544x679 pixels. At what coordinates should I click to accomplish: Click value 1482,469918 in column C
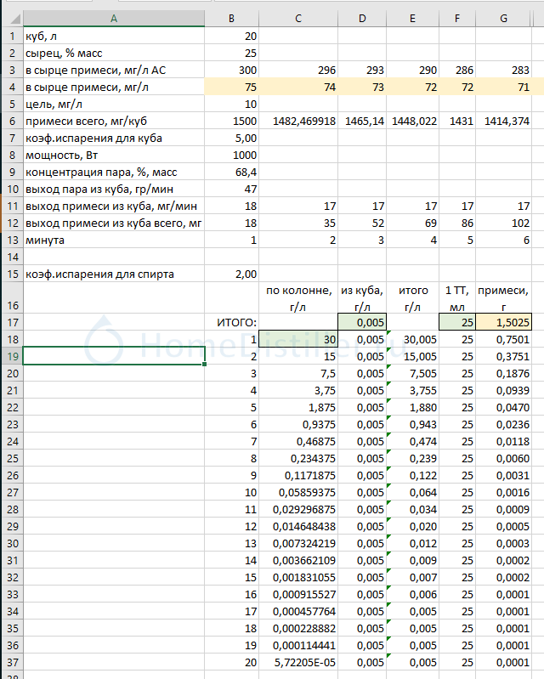coord(298,121)
